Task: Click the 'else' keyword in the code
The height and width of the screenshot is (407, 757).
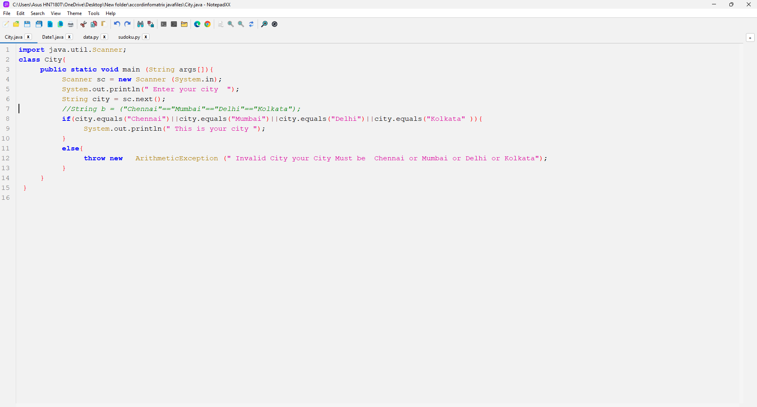Action: click(71, 148)
